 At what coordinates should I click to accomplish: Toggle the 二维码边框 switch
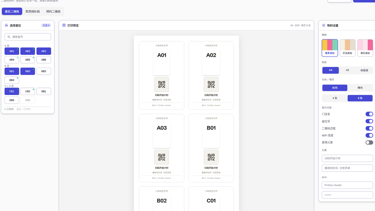[369, 128]
